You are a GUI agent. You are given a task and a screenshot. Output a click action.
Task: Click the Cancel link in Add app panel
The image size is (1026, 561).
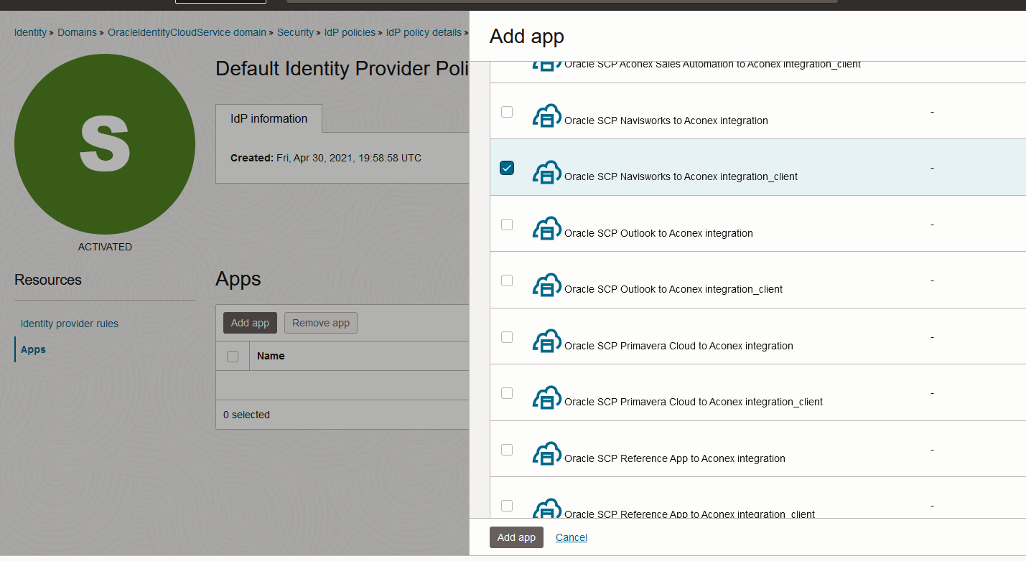click(572, 537)
